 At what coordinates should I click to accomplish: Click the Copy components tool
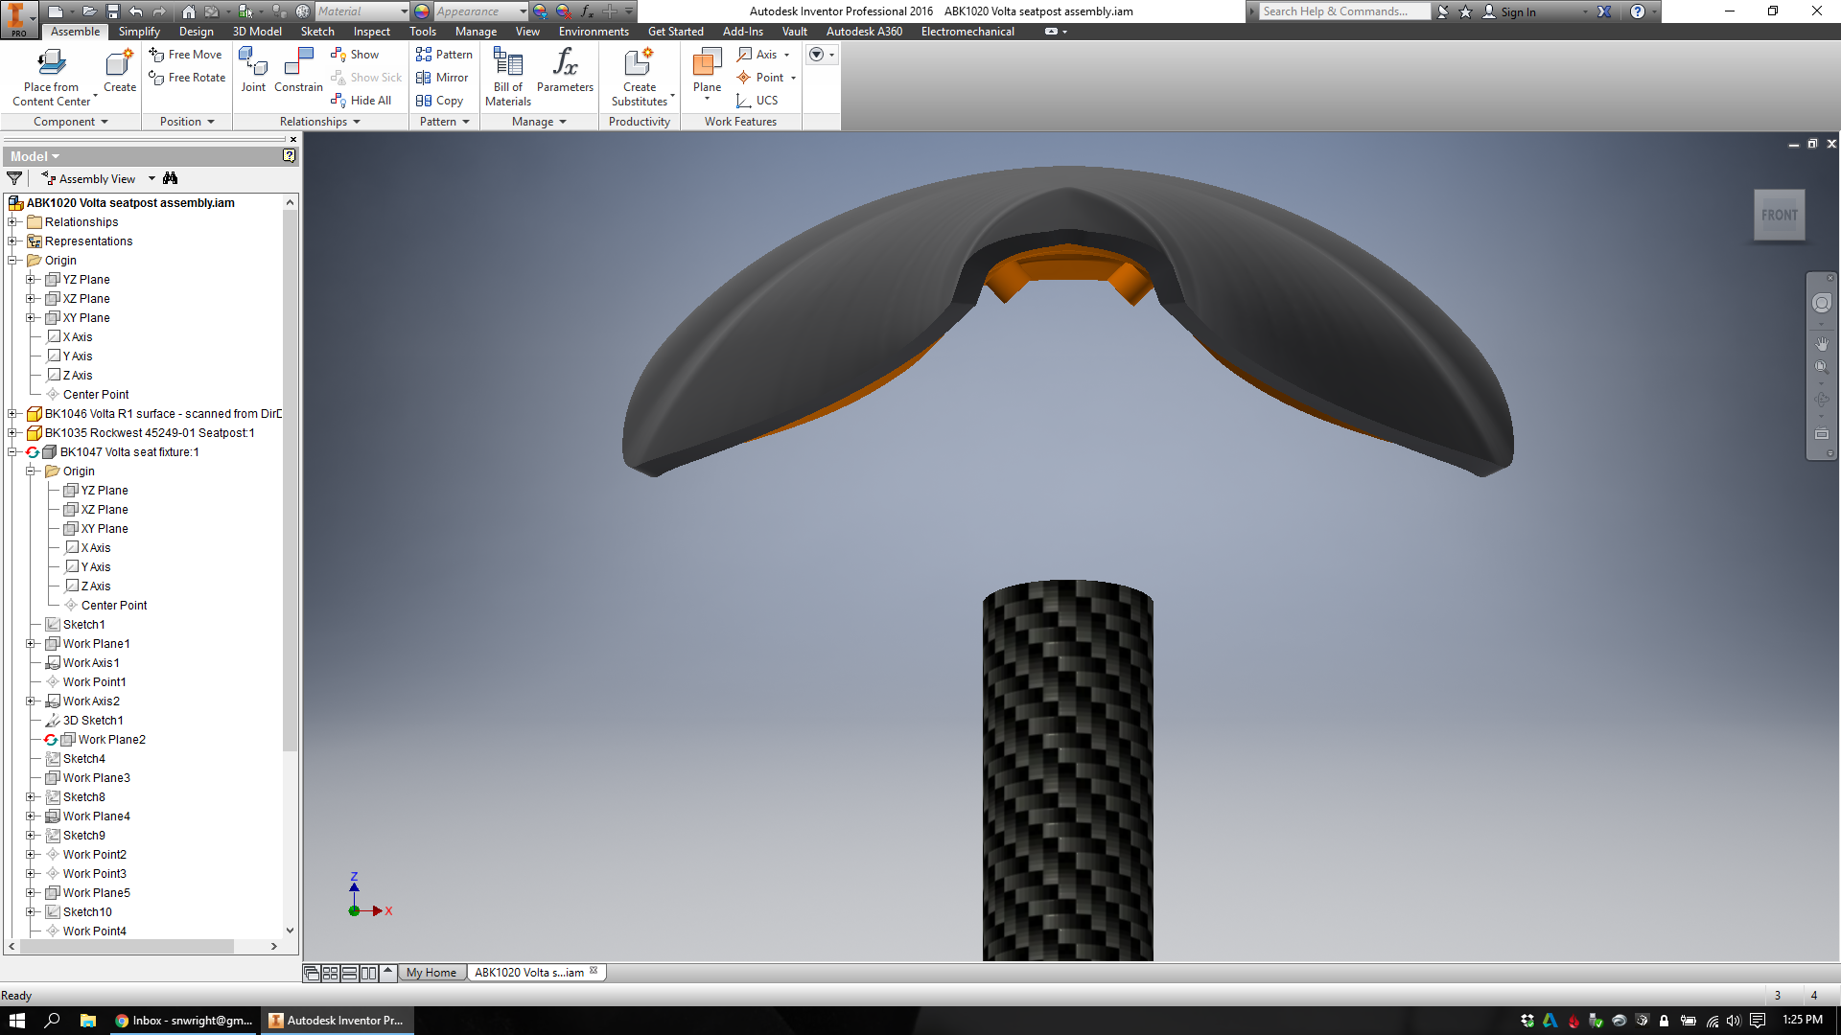pyautogui.click(x=439, y=101)
